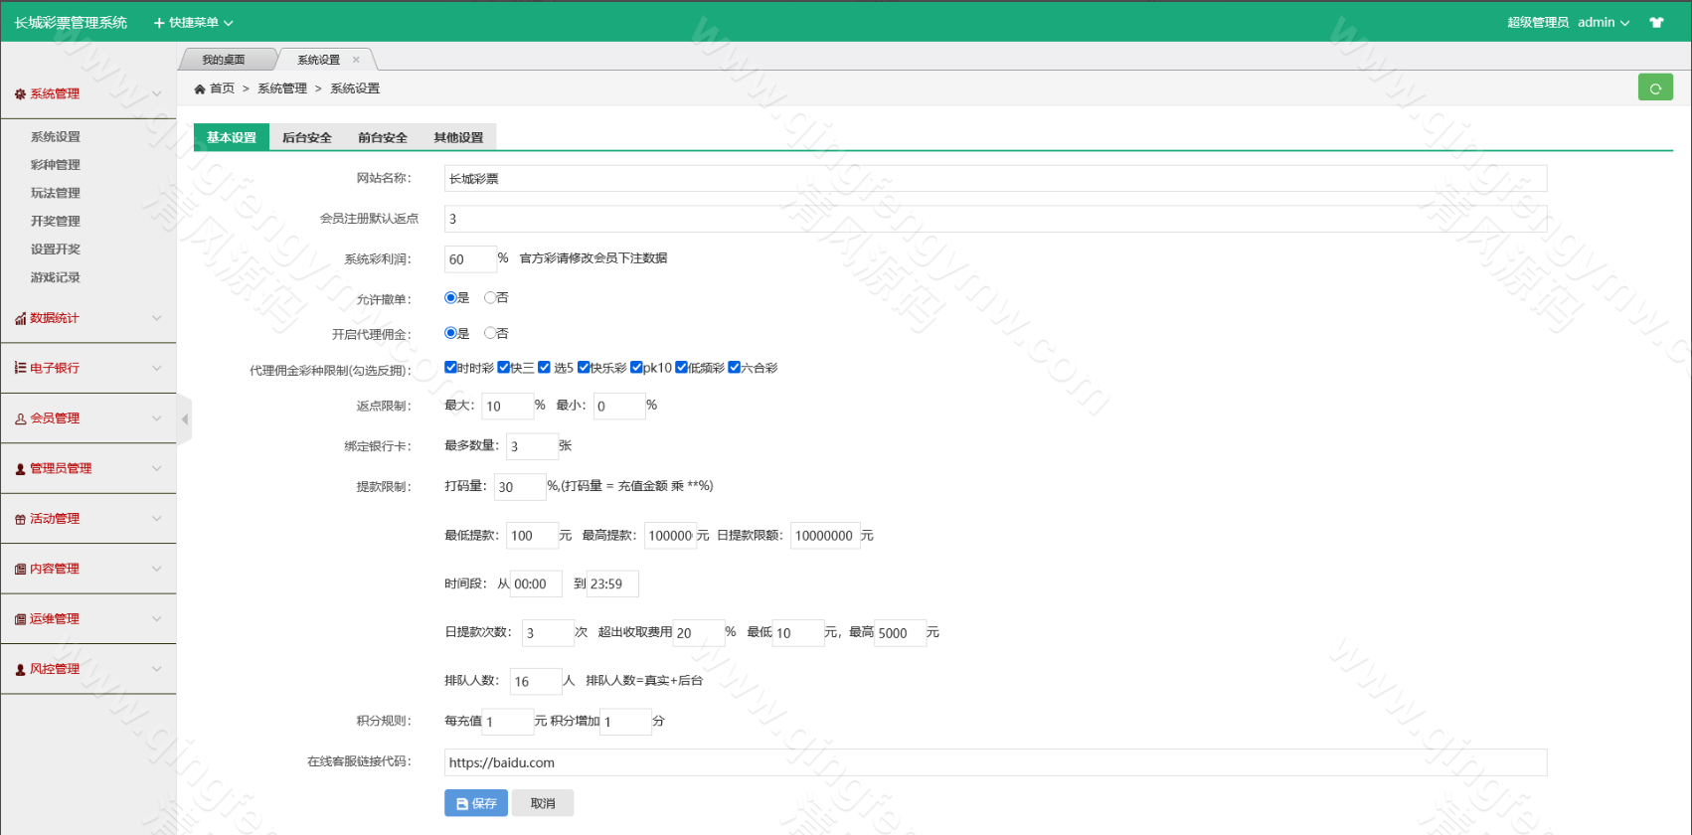Open 彩种管理 in the sidebar
The height and width of the screenshot is (835, 1692).
coord(56,165)
